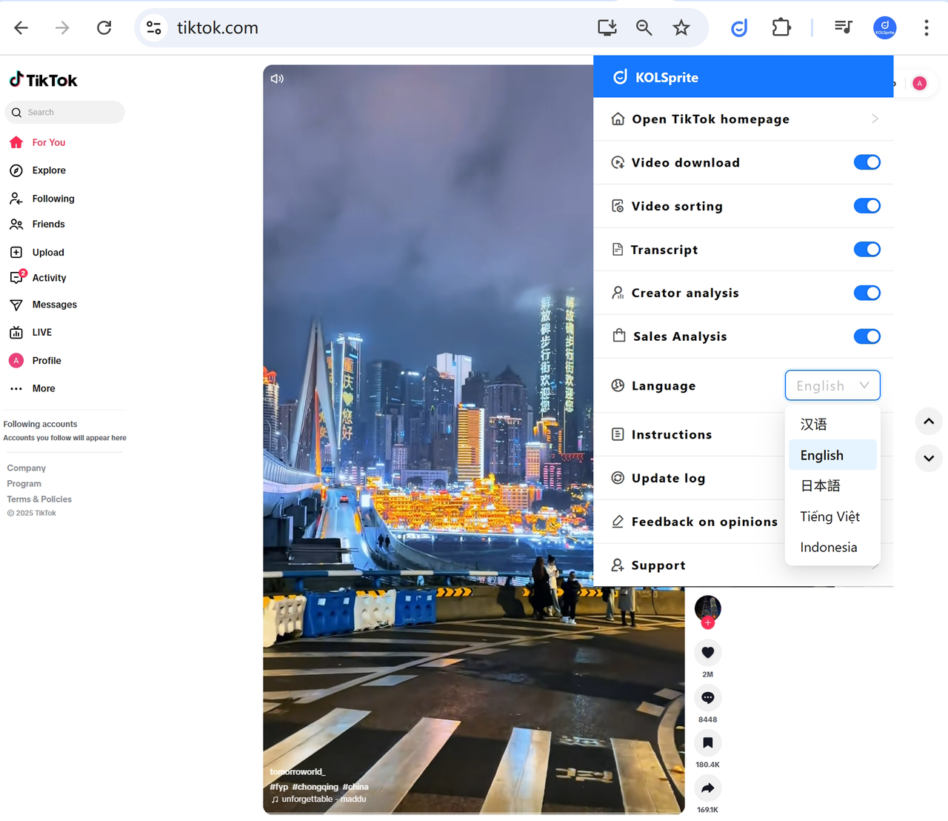This screenshot has height=821, width=948.
Task: Go to the For You feed
Action: point(48,142)
